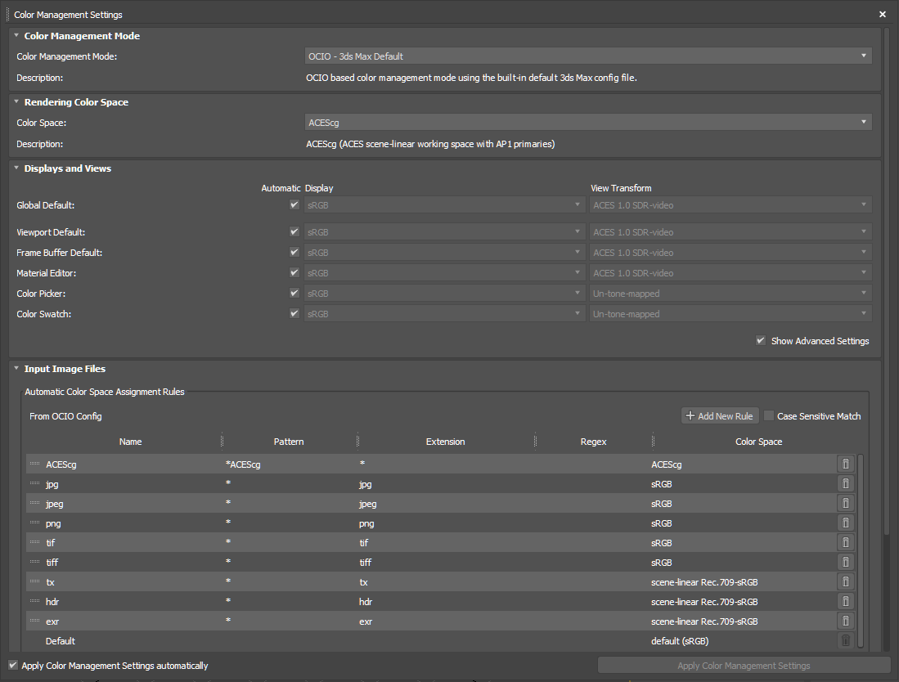
Task: Open Global Default Display dropdown
Action: [444, 205]
